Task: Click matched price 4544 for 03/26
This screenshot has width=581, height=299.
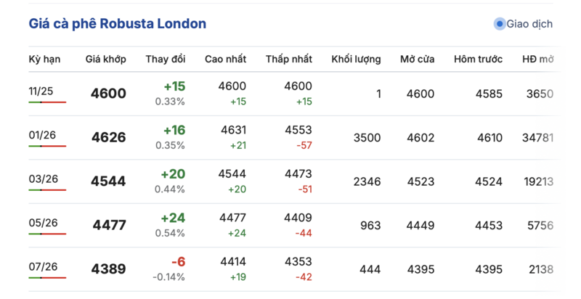Action: [x=108, y=181]
